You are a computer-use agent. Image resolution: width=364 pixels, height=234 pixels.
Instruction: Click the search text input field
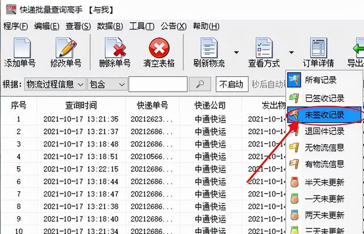158,84
